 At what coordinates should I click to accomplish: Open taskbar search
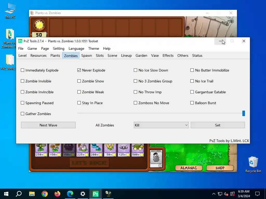click(x=19, y=194)
